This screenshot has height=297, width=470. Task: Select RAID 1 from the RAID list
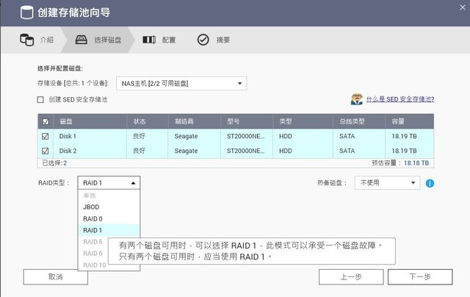[109, 230]
